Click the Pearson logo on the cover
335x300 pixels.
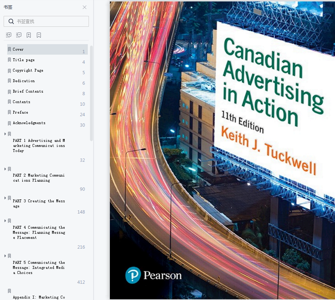point(153,275)
